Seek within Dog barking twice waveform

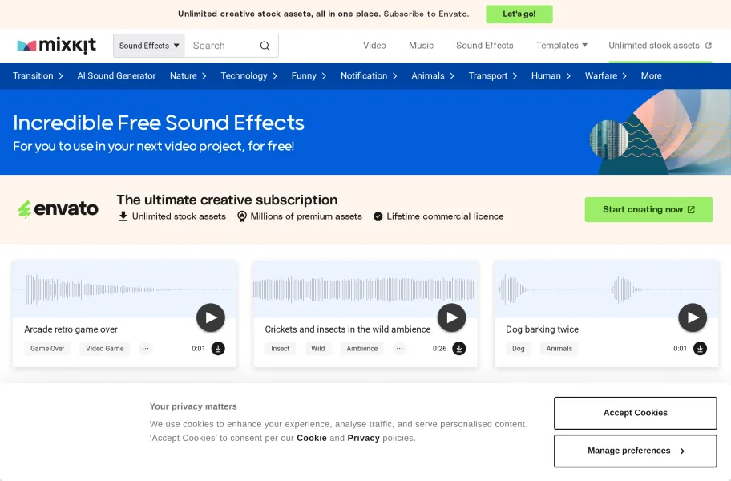point(606,289)
